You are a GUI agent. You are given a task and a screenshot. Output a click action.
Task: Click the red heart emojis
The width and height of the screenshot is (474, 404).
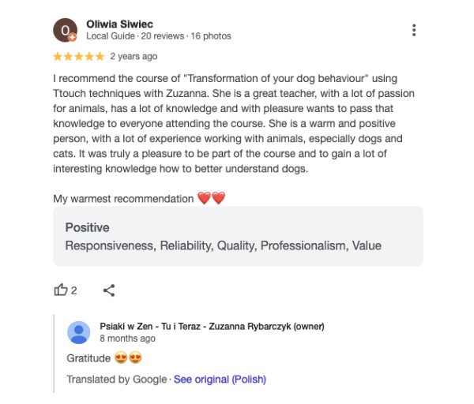[x=211, y=198]
